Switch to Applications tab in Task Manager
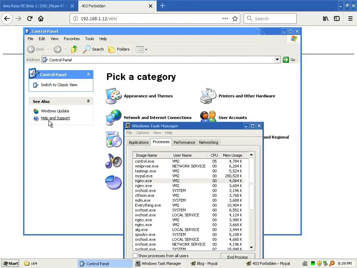Screen dimensions: 357x268 coord(138,142)
